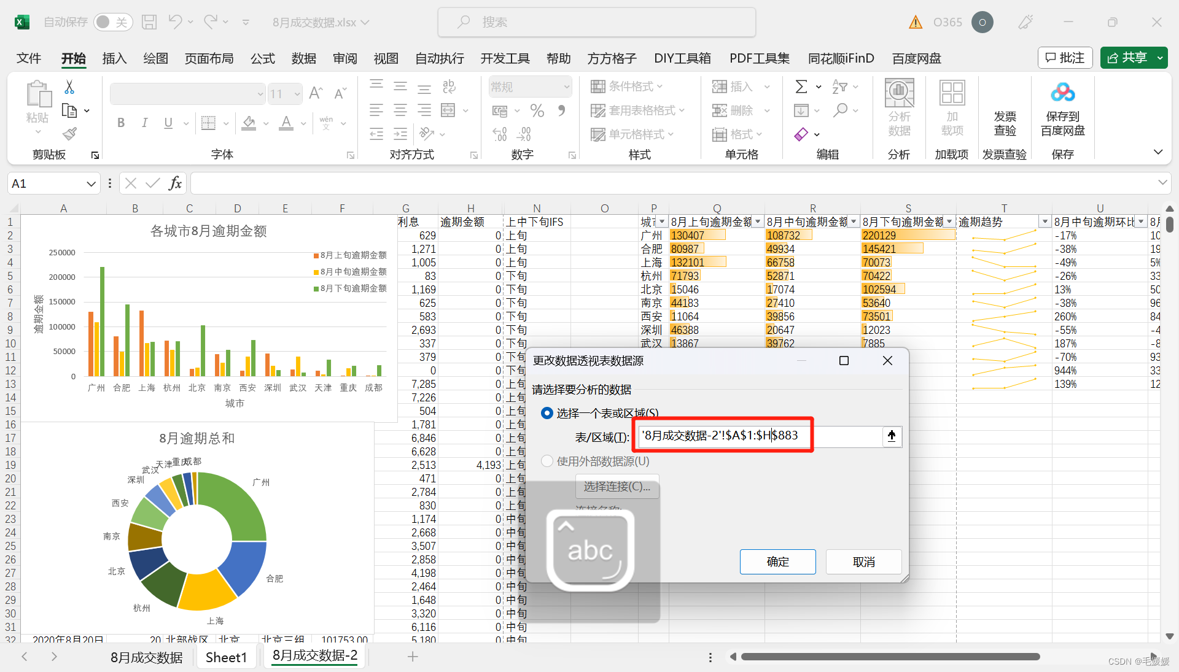Click the AutoSum sigma icon

(x=801, y=87)
